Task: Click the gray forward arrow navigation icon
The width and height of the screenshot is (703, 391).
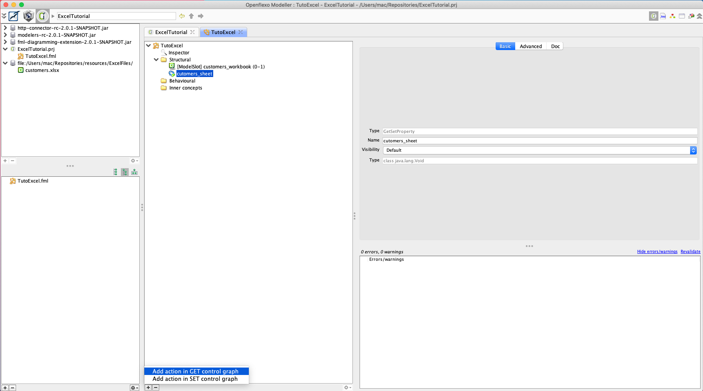Action: (x=201, y=16)
